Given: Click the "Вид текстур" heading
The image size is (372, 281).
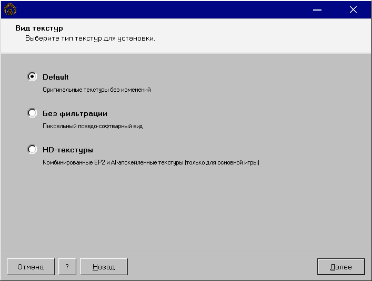Looking at the screenshot, I should [39, 28].
